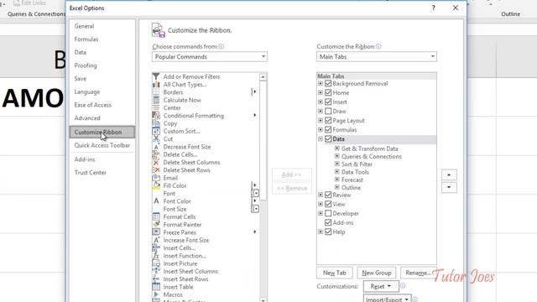The width and height of the screenshot is (537, 302).
Task: Open the Import/Export dropdown
Action: [x=387, y=299]
